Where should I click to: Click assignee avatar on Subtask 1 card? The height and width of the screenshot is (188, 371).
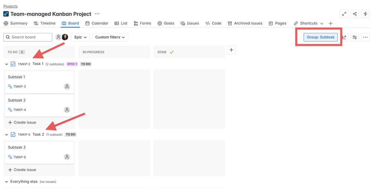[x=67, y=87]
